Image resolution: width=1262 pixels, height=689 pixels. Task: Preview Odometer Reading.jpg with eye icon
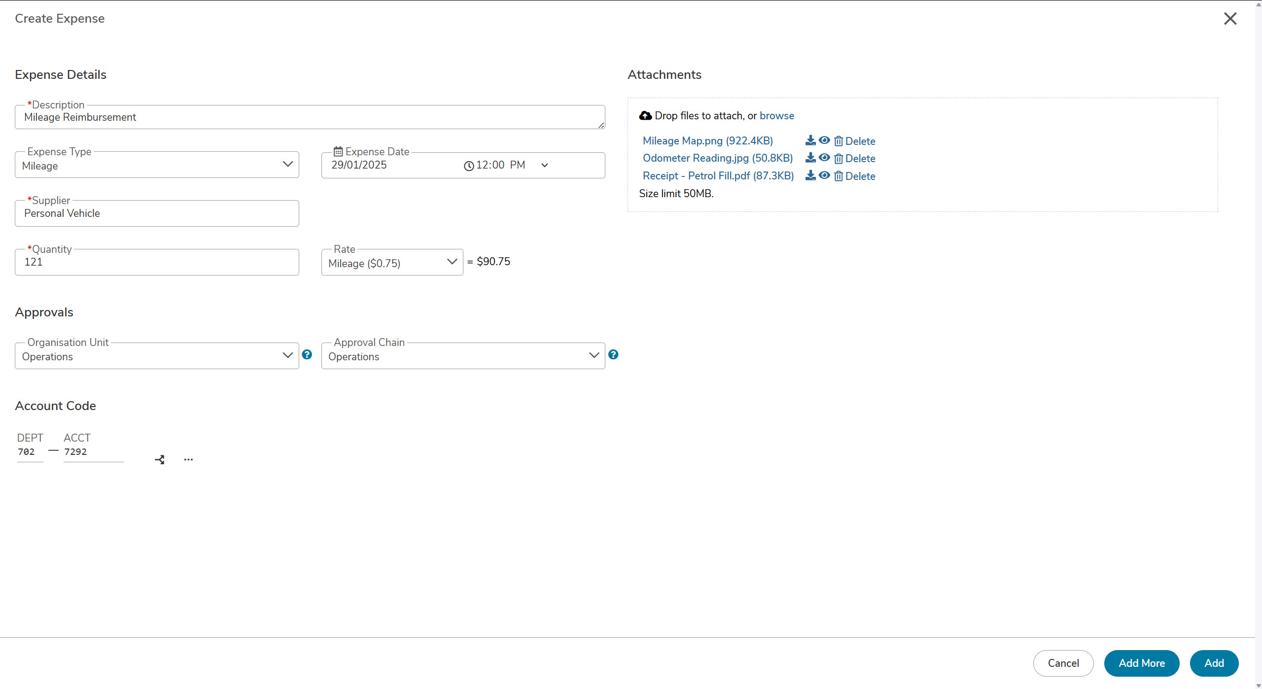point(824,158)
